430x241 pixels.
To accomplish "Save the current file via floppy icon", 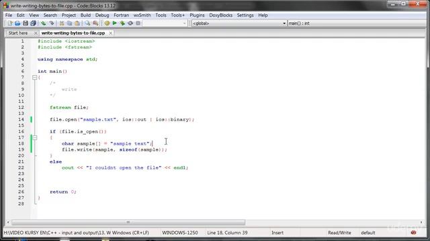I will [26, 23].
